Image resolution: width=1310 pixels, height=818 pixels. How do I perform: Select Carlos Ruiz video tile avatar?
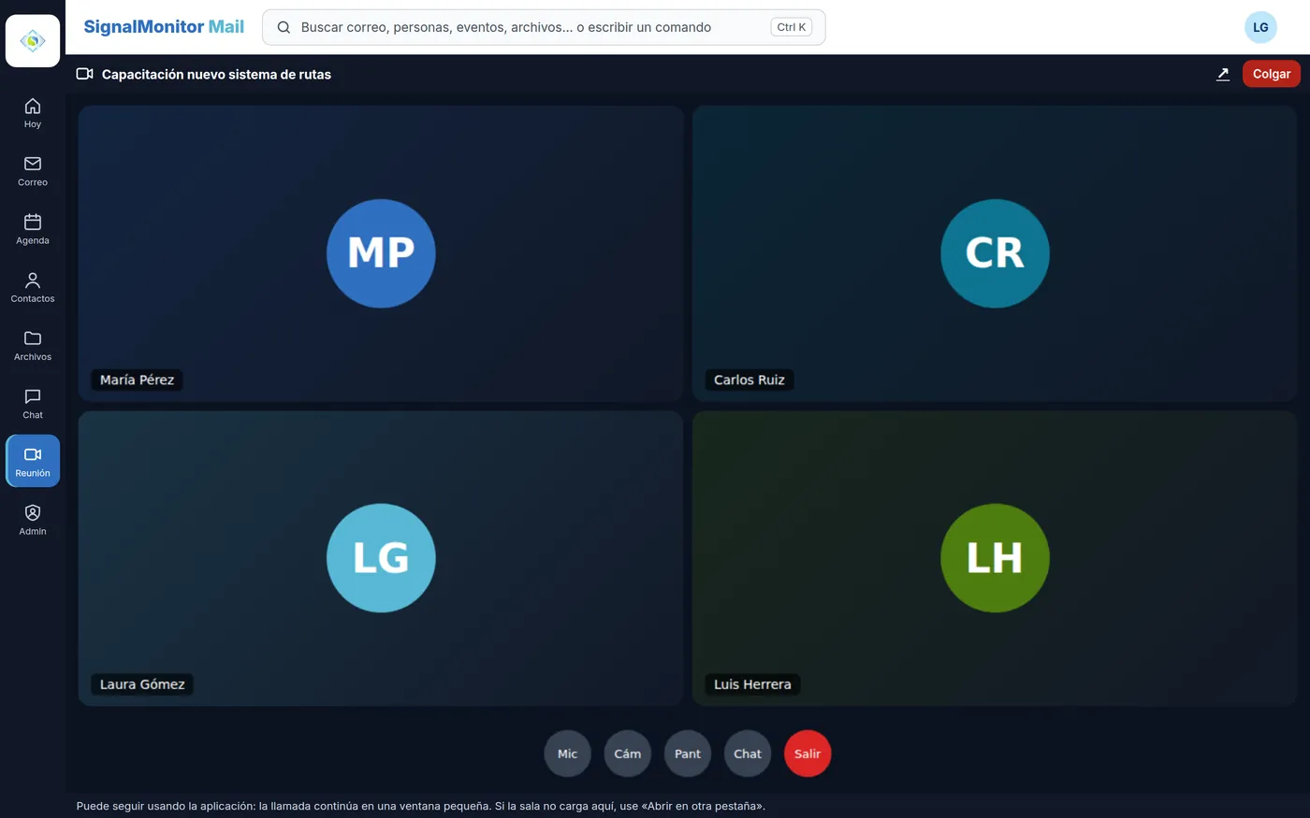[995, 253]
